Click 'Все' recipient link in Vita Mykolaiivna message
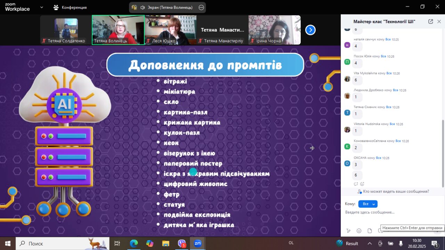The image size is (445, 250). coord(389,73)
